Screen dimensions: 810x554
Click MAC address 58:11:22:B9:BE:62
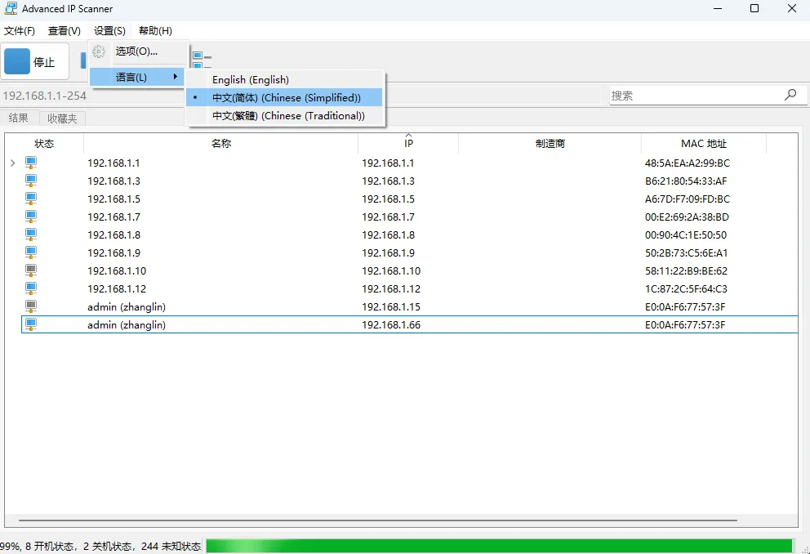tap(686, 270)
